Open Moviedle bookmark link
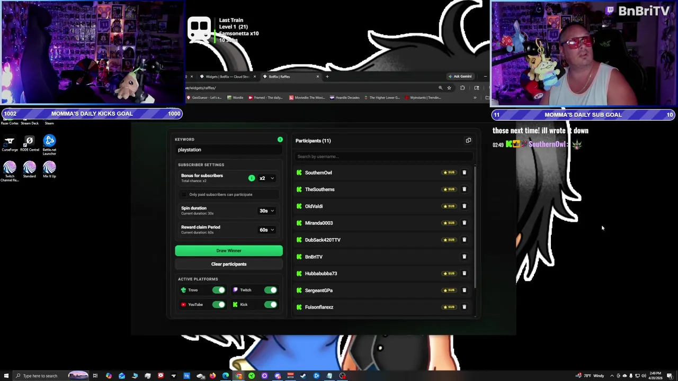678x381 pixels. click(x=307, y=97)
